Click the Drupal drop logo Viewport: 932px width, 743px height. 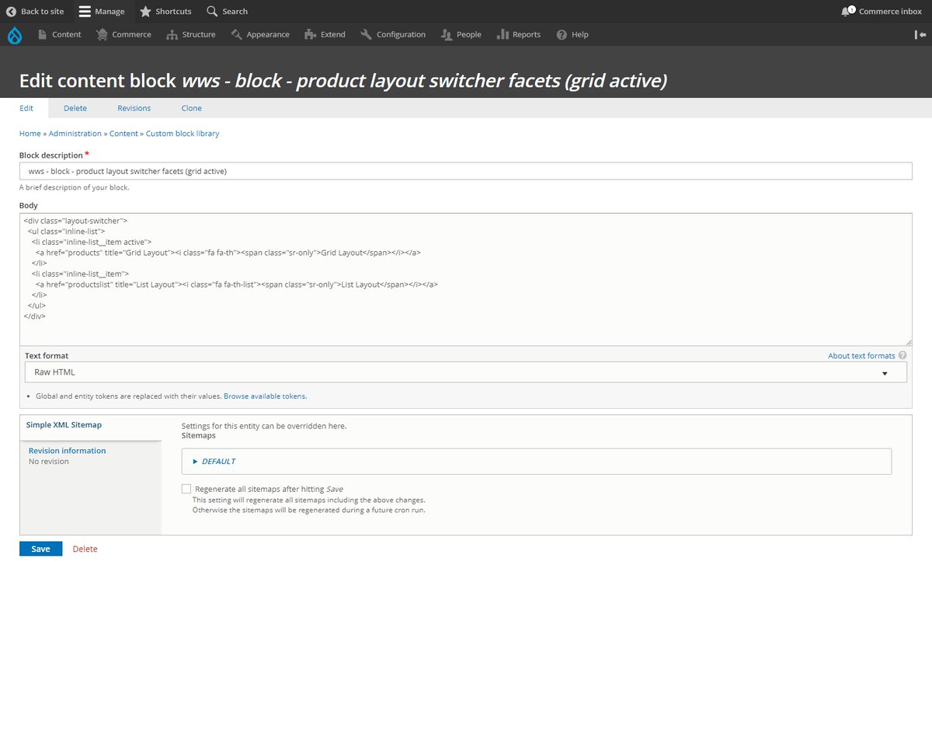pyautogui.click(x=15, y=35)
